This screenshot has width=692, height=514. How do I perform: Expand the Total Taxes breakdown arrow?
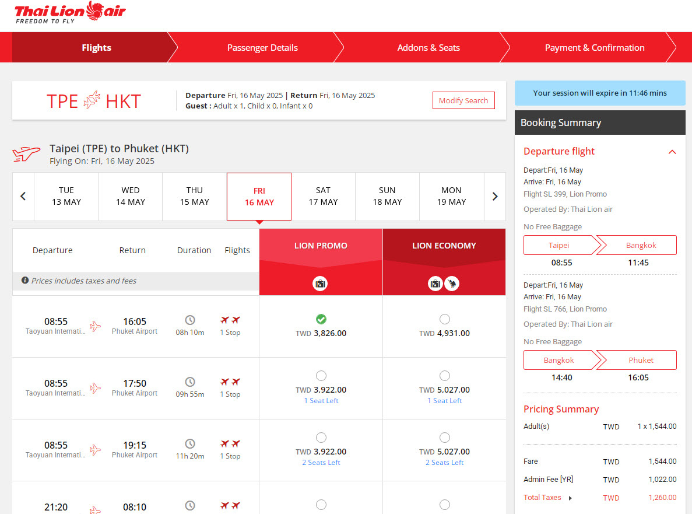point(570,498)
